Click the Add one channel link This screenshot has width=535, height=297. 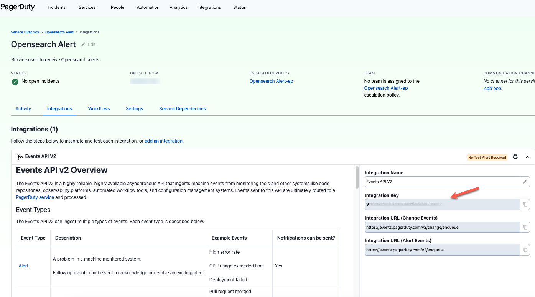pos(493,89)
